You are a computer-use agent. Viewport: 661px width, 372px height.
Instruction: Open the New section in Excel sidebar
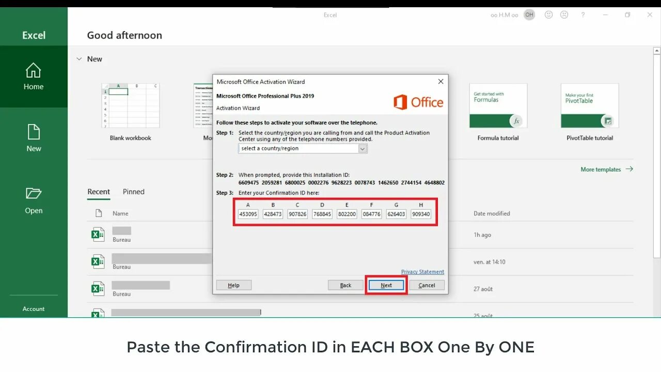34,138
